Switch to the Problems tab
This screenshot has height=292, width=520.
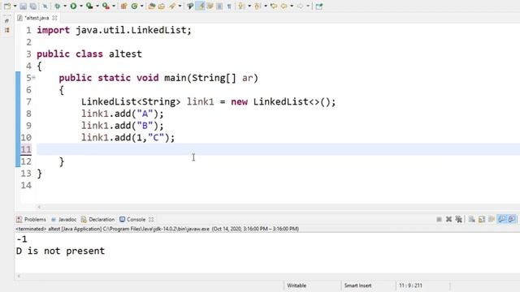pos(31,220)
